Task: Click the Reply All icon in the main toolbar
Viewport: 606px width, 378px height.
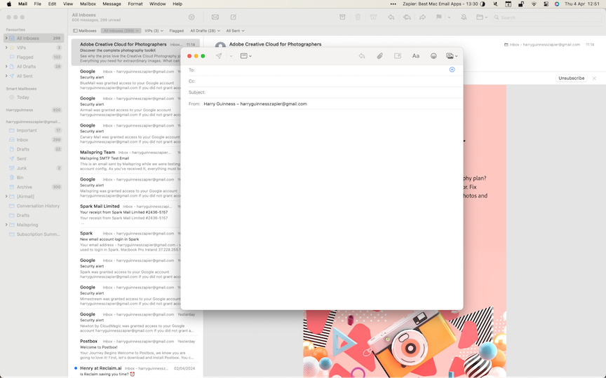Action: 407,17
